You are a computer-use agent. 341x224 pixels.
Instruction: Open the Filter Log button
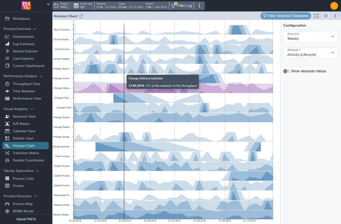(x=181, y=6)
